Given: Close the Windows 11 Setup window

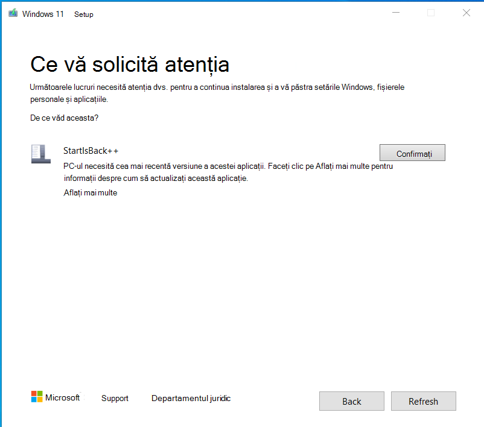Looking at the screenshot, I should (466, 13).
